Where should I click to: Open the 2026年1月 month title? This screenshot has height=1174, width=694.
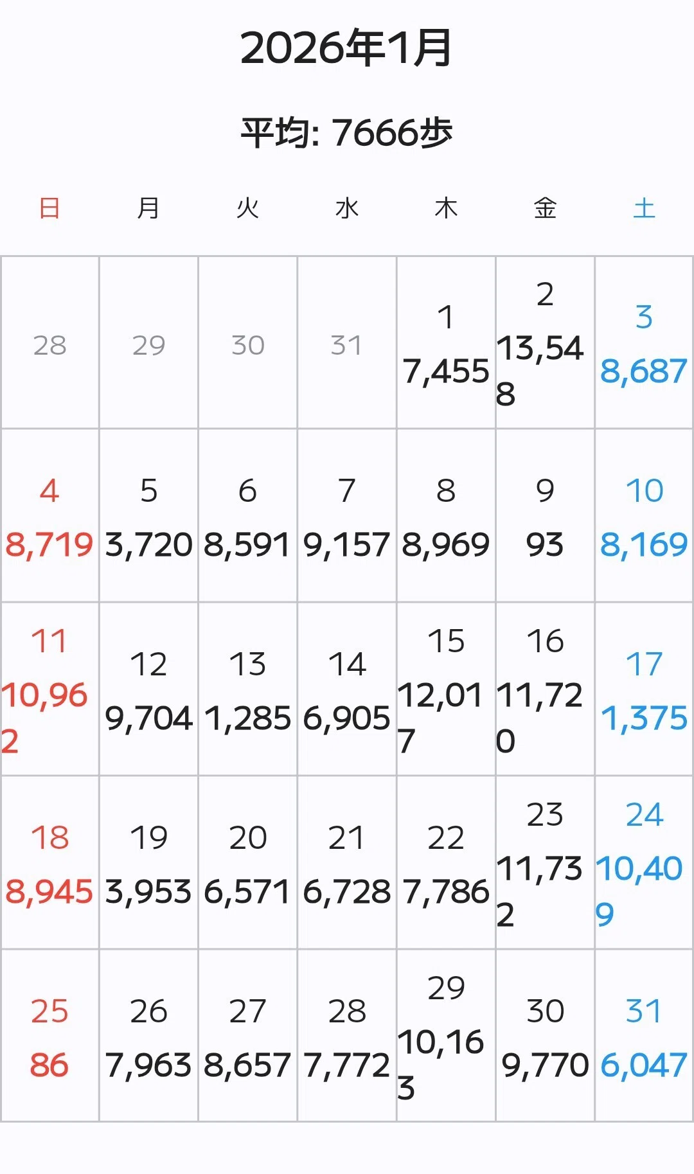click(x=346, y=48)
